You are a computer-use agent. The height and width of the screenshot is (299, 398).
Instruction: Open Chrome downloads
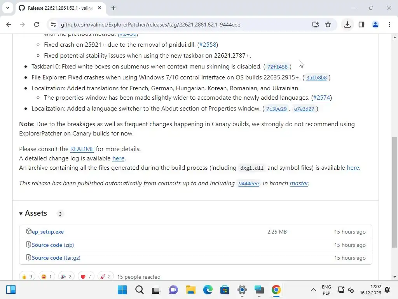pos(347,25)
